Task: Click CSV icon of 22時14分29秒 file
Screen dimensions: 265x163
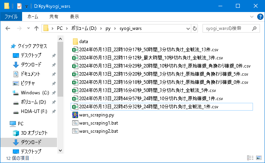Action: [x=75, y=66]
